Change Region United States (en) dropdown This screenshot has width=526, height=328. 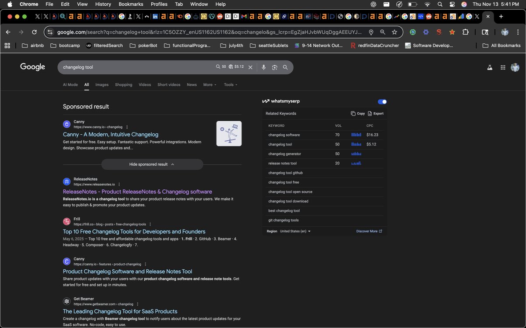pos(295,231)
